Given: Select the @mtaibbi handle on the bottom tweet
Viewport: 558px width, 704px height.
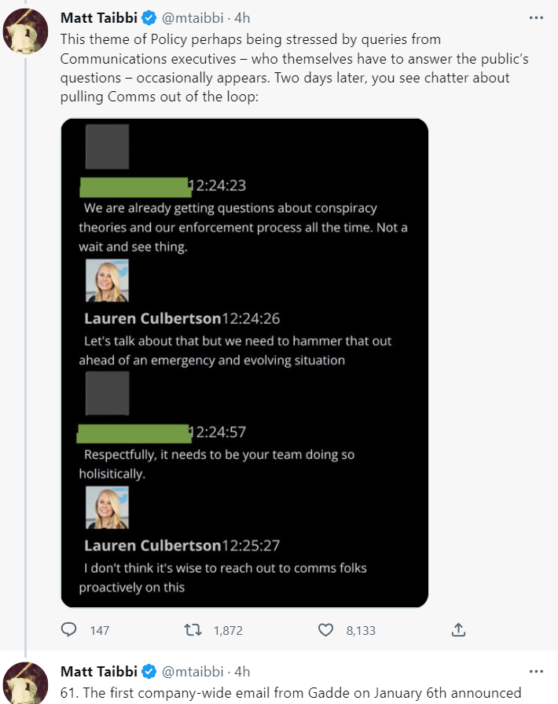Looking at the screenshot, I should [x=193, y=671].
